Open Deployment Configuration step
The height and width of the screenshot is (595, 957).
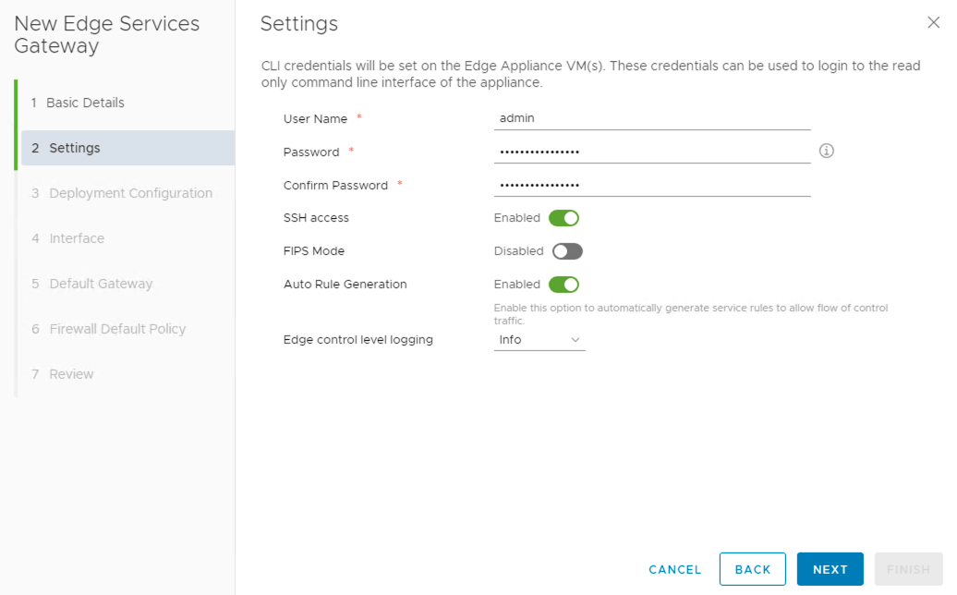[x=130, y=193]
